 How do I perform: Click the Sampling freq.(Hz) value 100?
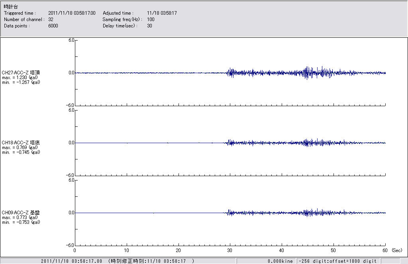151,19
